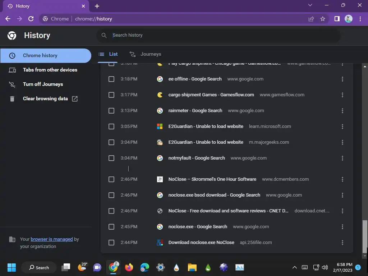The width and height of the screenshot is (368, 276).
Task: Open more actions for noclose.exe bsod entry
Action: 342,195
